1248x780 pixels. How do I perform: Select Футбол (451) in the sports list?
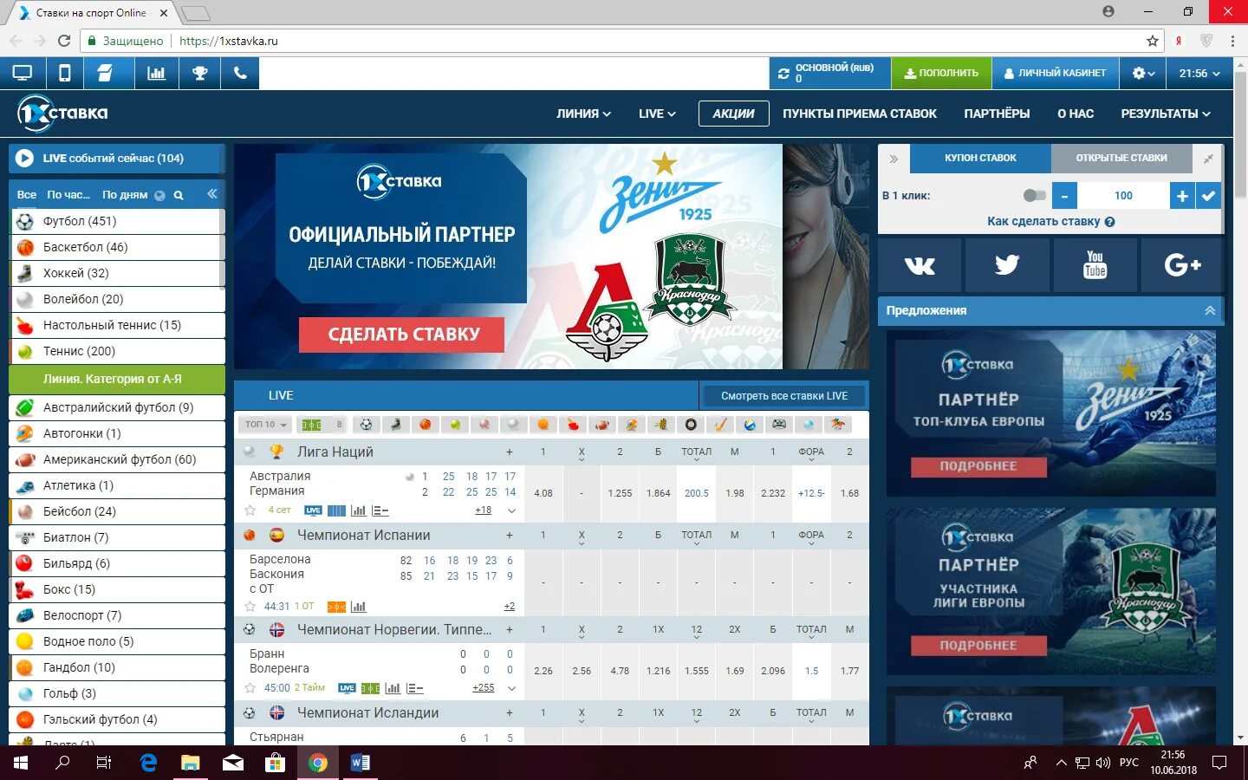point(116,221)
